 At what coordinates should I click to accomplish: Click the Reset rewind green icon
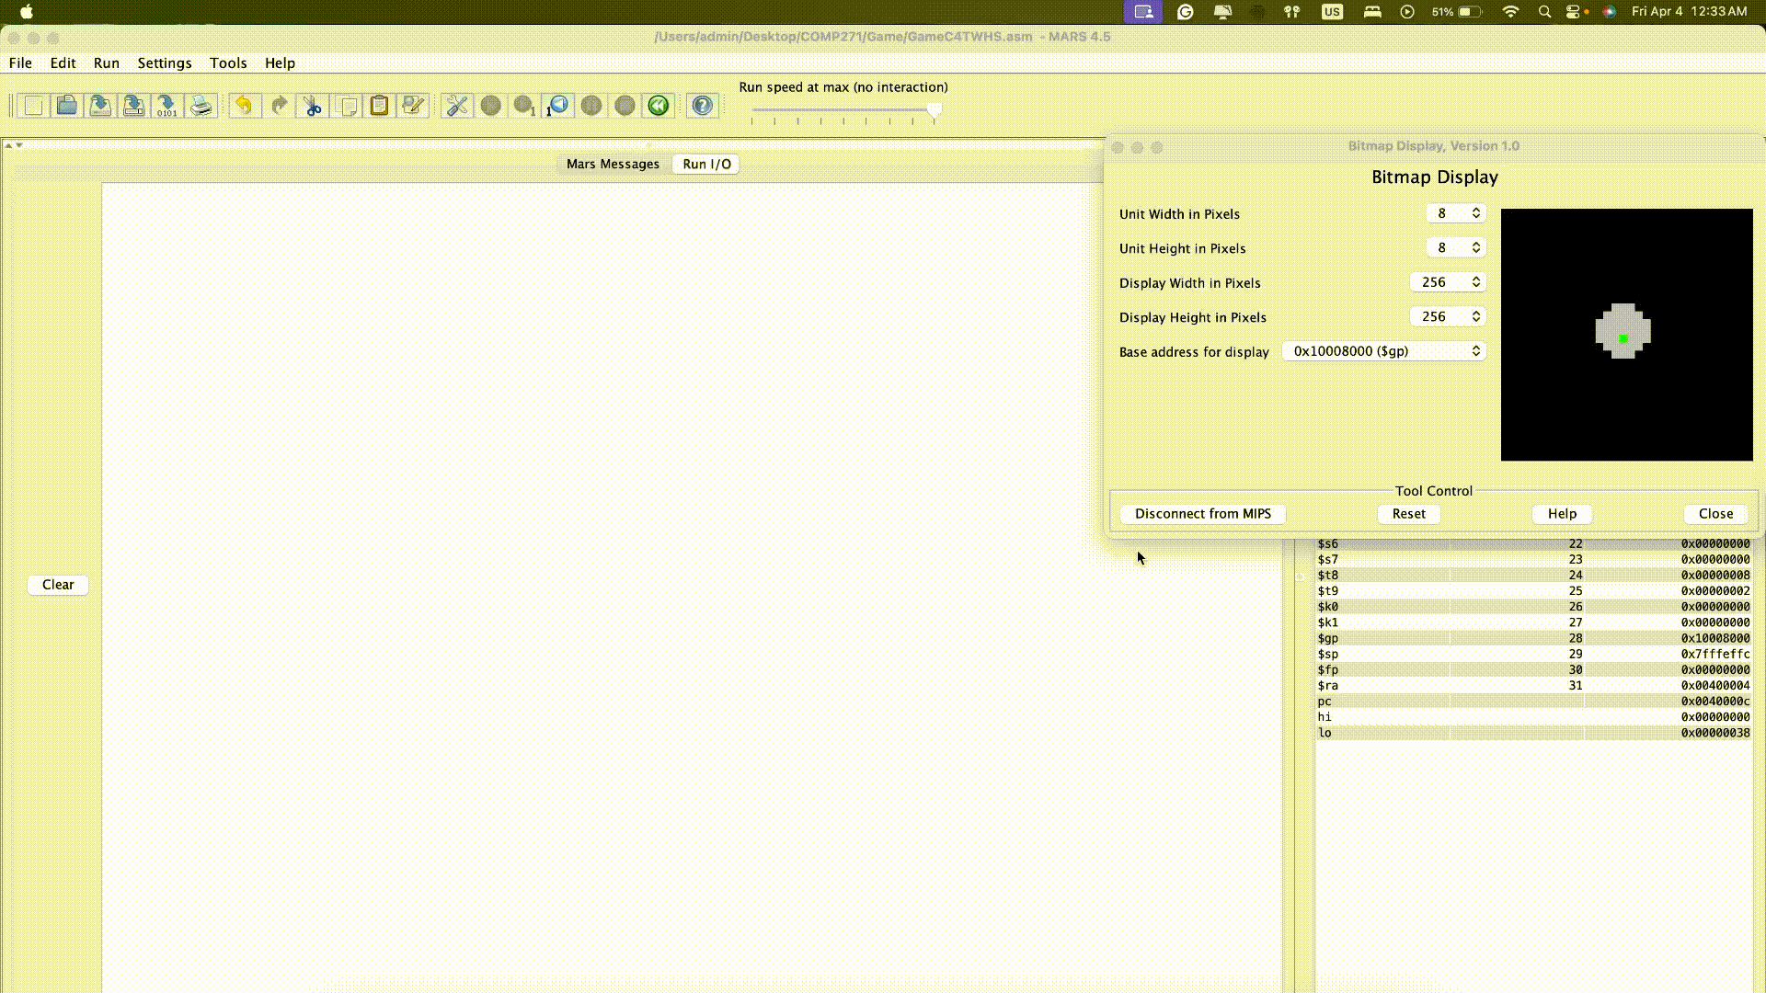(x=659, y=106)
